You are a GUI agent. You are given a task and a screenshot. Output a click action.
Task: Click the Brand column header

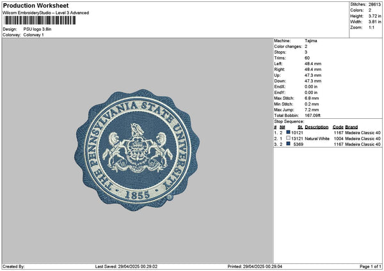tap(351, 127)
